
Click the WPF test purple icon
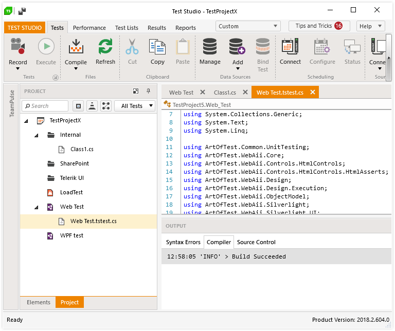[x=50, y=236]
